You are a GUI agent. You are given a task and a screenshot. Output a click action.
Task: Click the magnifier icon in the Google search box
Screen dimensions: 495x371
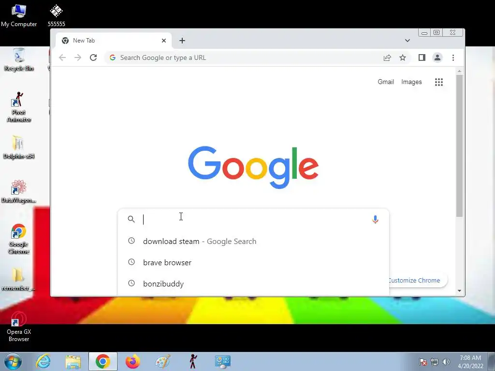point(131,219)
